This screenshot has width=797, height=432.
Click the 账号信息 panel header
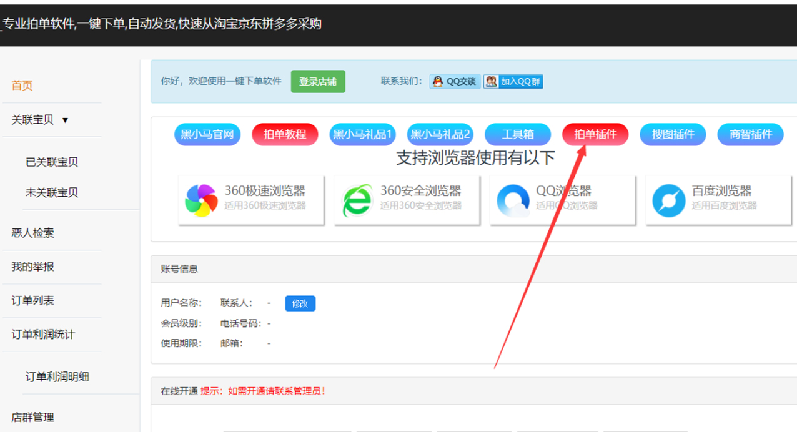click(x=473, y=269)
